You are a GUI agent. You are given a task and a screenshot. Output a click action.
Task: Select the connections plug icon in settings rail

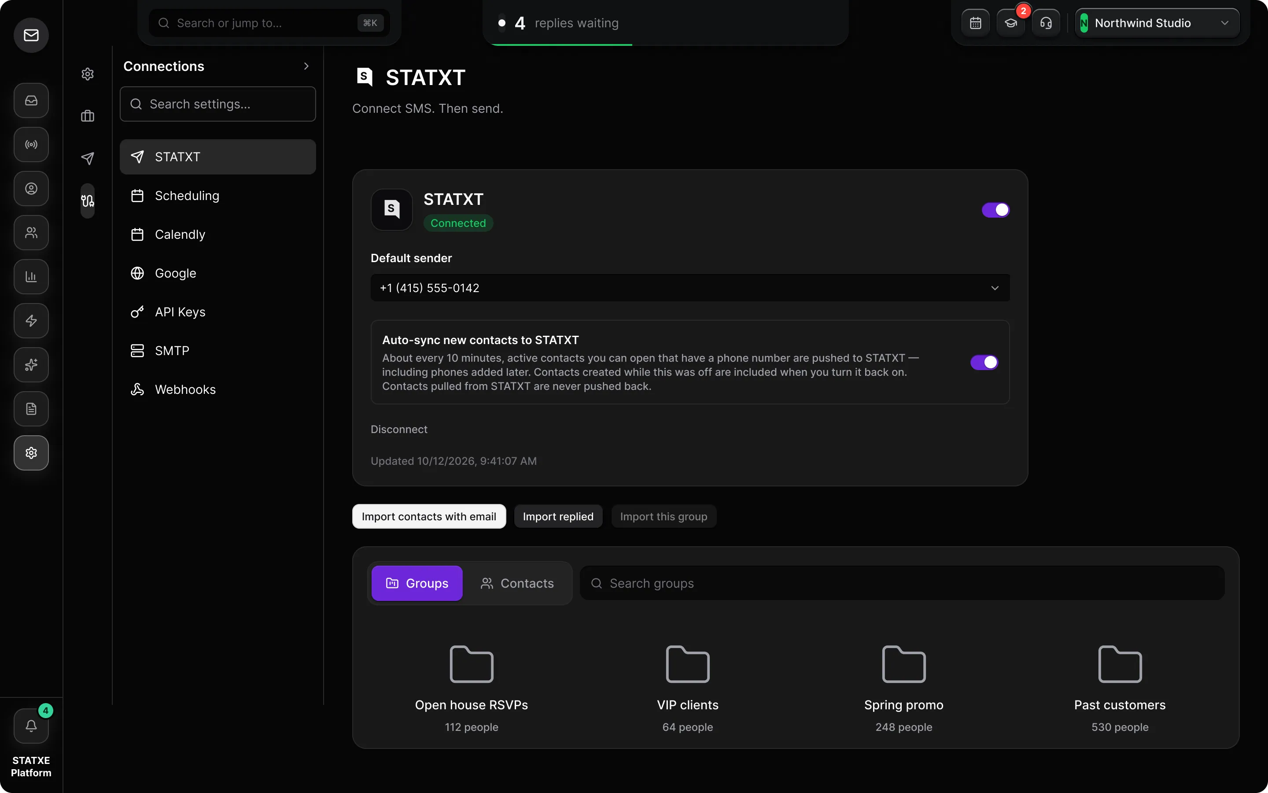coord(88,200)
